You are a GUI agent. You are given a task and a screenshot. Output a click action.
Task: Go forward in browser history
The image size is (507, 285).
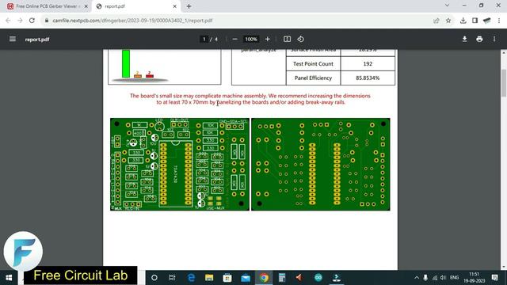click(x=20, y=21)
